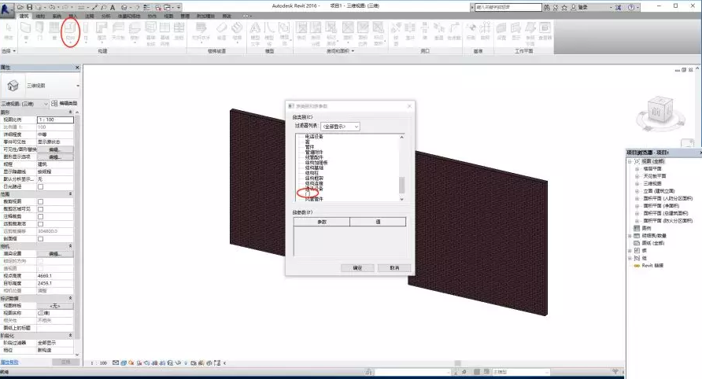
Task: Switch to the 注释 ribbon tab
Action: [x=90, y=16]
